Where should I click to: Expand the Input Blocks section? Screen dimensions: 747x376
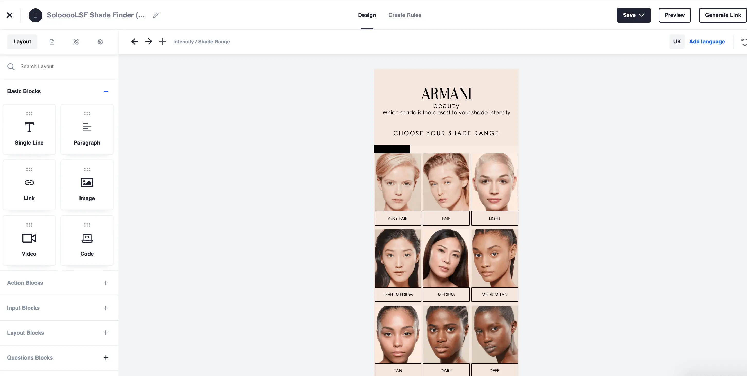106,308
